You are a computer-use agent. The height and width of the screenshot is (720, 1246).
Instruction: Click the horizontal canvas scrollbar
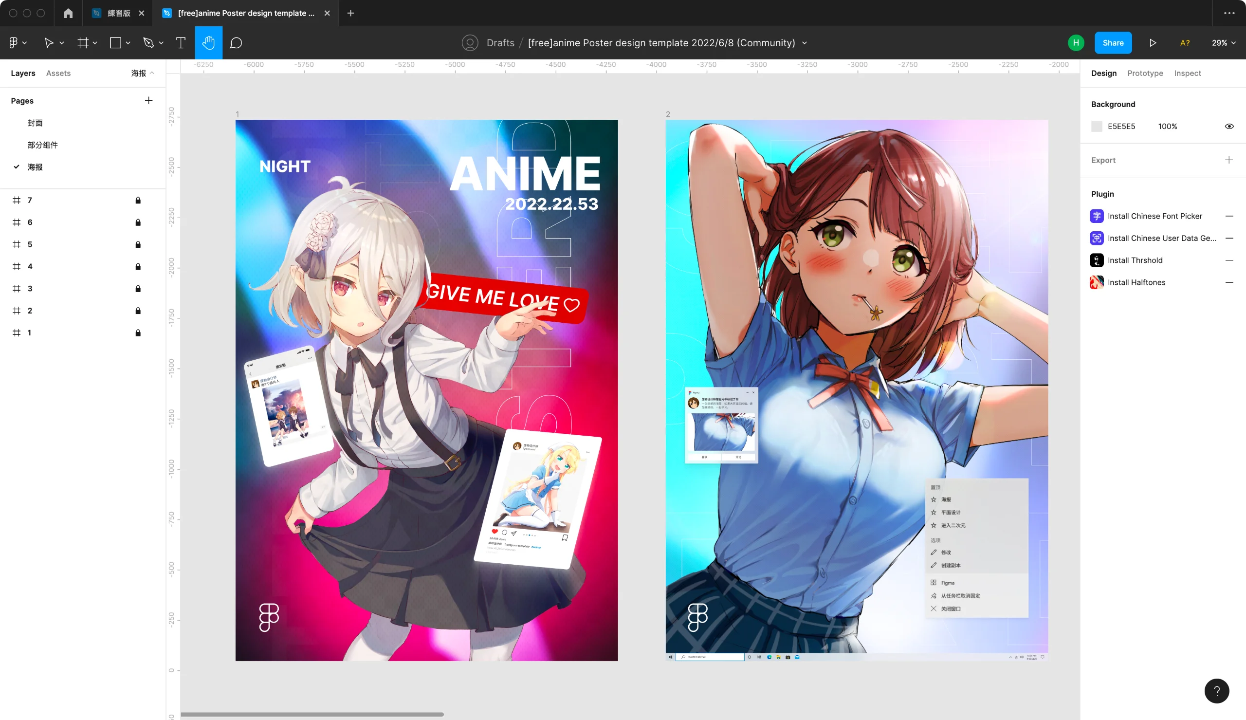click(312, 715)
